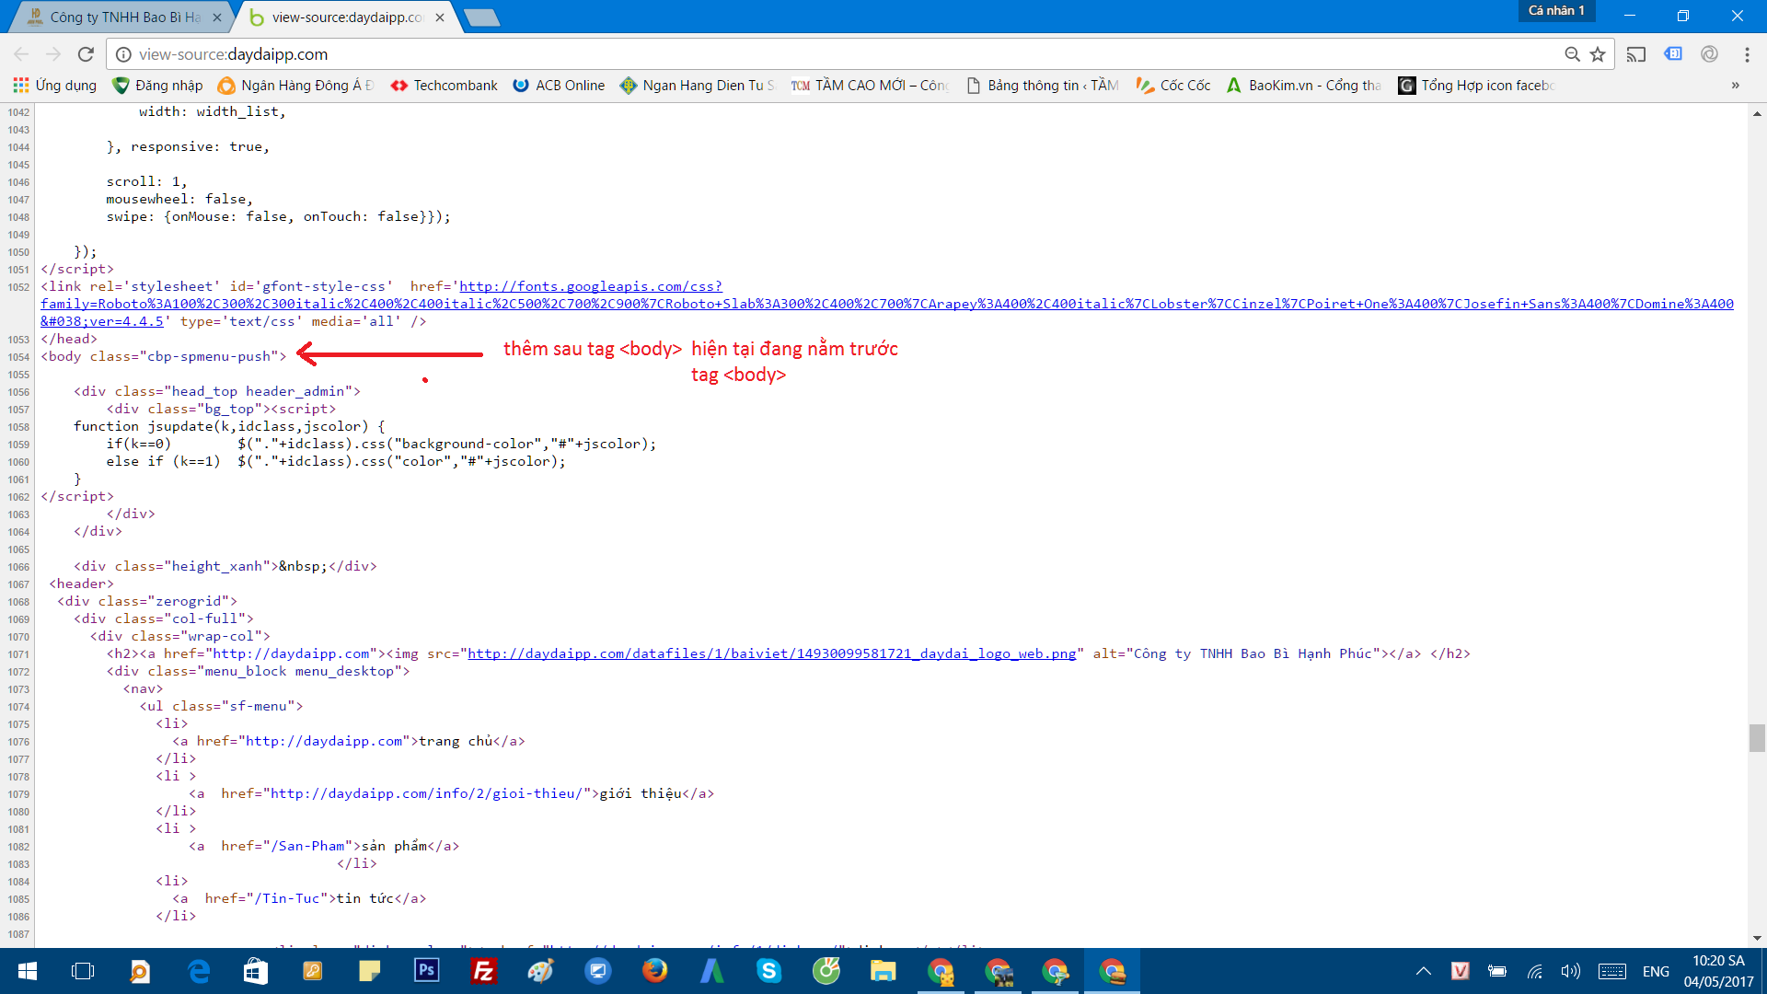Click the Cá nhân 1 profile button
This screenshot has width=1767, height=994.
[1556, 10]
